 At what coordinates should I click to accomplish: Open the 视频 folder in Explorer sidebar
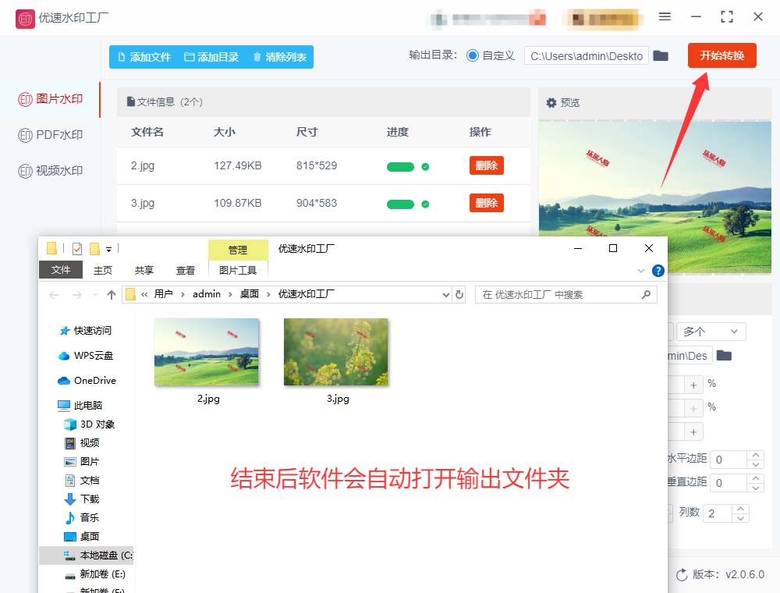(x=83, y=442)
